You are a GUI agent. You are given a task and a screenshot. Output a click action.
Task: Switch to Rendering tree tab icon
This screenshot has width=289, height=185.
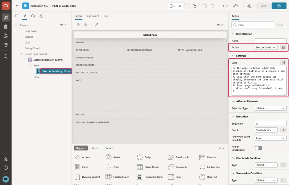(17, 16)
